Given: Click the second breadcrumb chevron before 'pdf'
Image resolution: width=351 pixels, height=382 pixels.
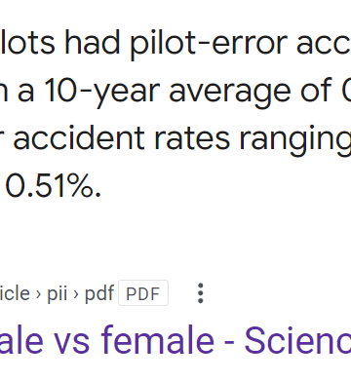Looking at the screenshot, I should pos(76,294).
